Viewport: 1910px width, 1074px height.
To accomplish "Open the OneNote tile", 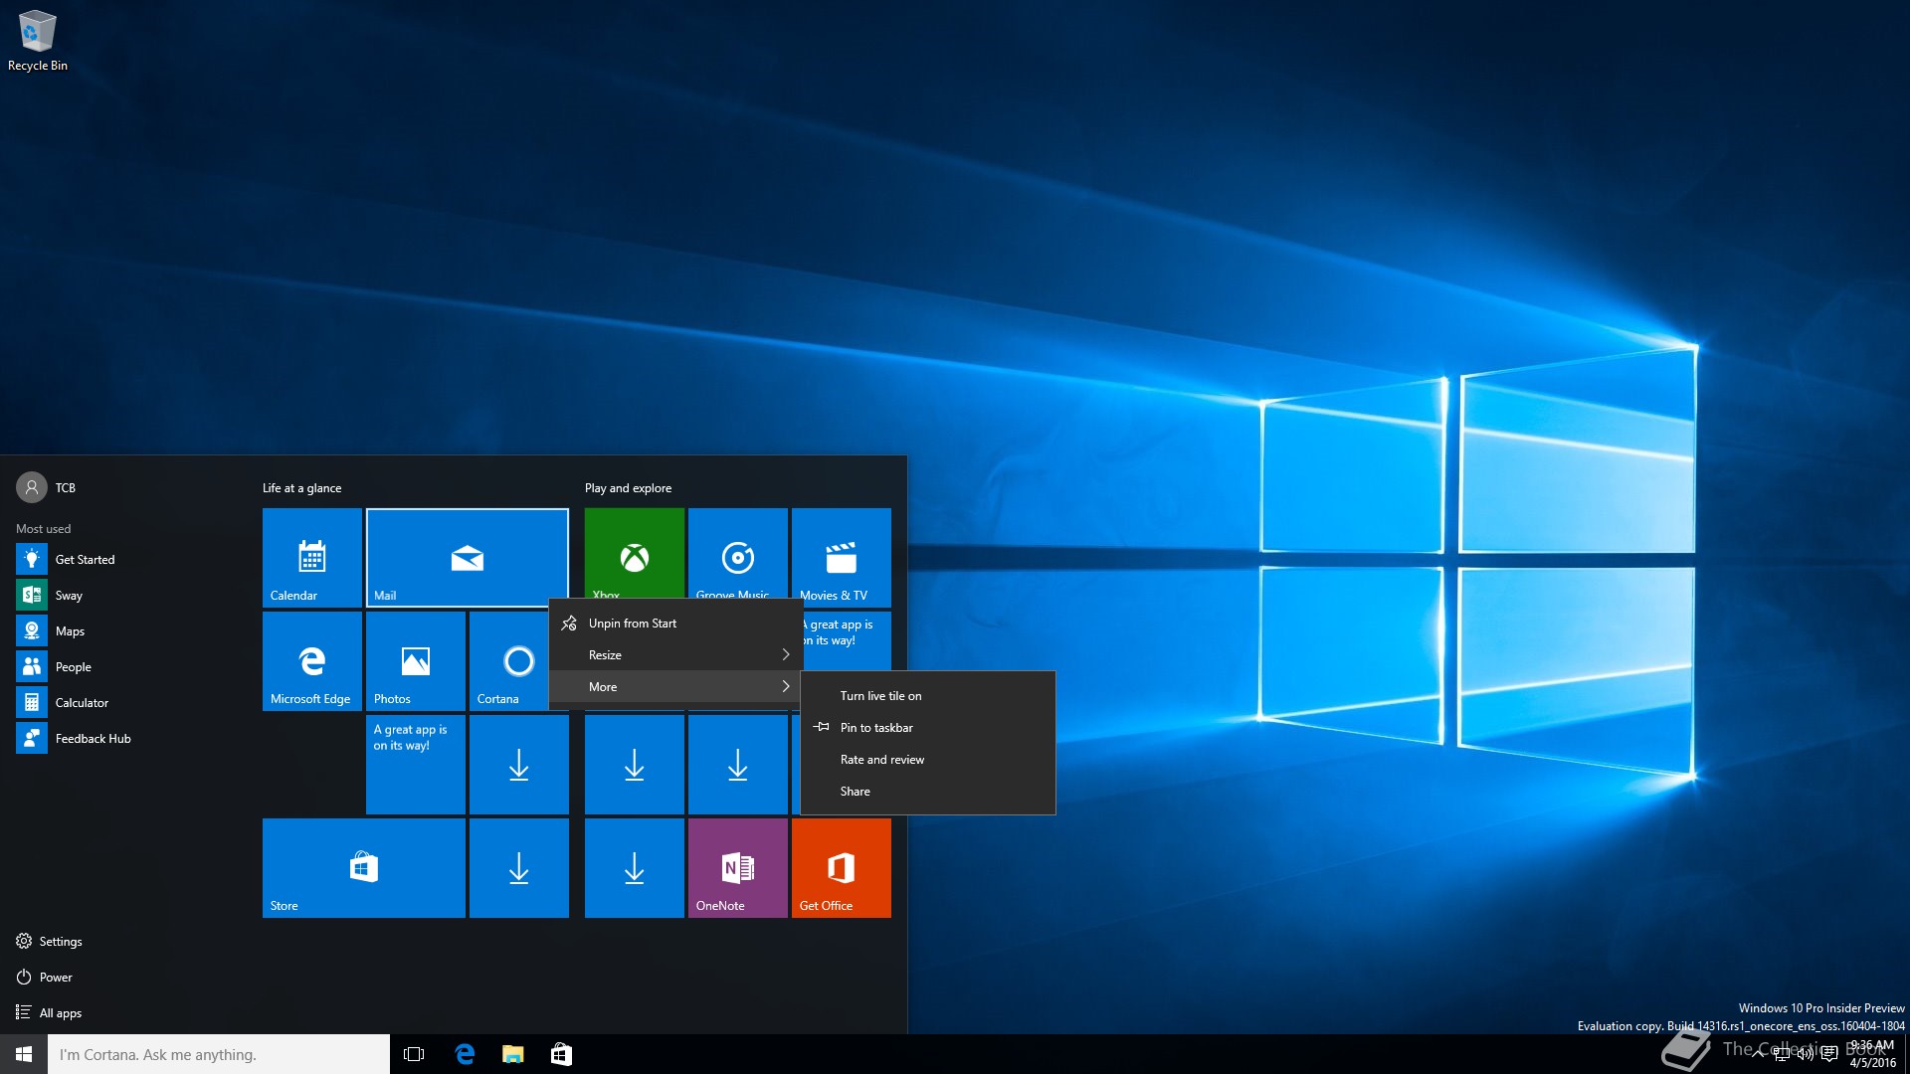I will tap(738, 868).
